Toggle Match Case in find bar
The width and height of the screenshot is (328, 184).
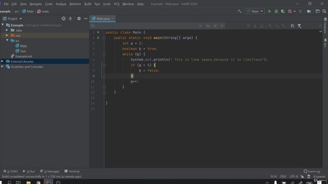coord(208,26)
